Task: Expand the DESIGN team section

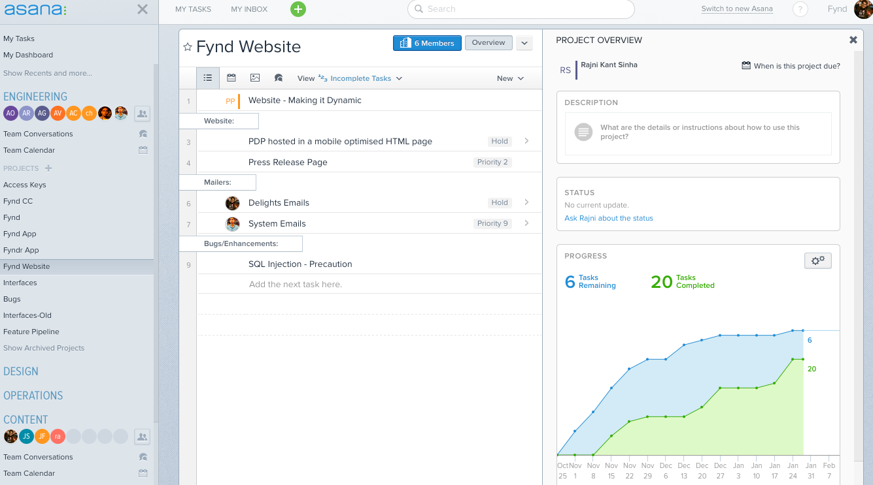Action: pos(21,371)
